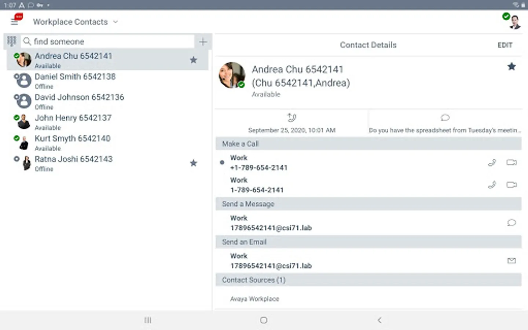Open call history icon above September 25 entry
The image size is (528, 330).
(292, 118)
